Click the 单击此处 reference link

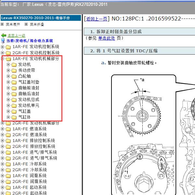point(107,38)
